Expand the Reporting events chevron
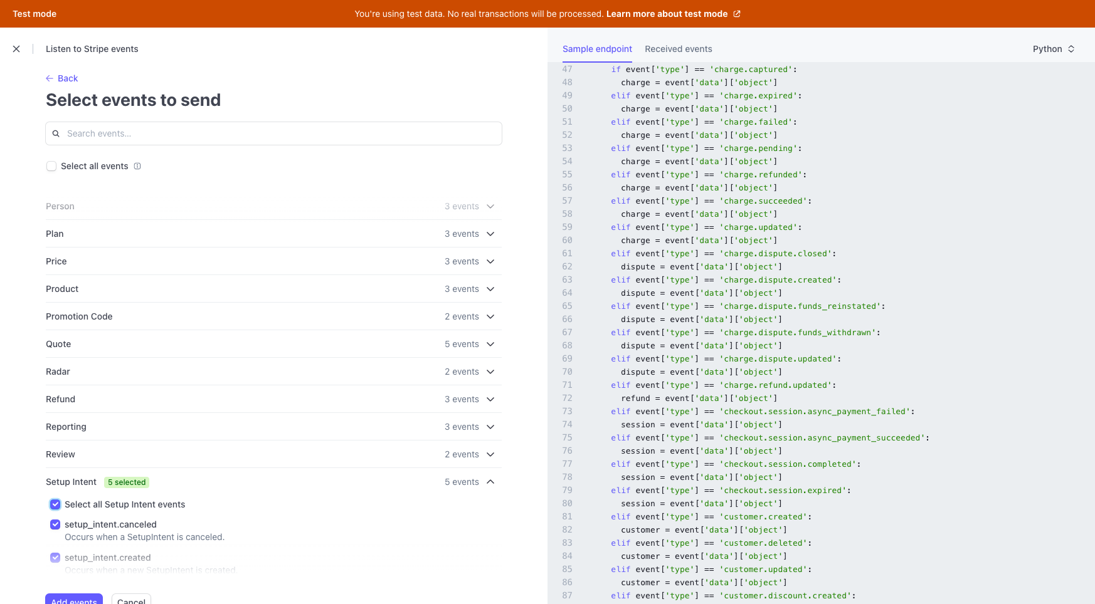 [x=490, y=427]
